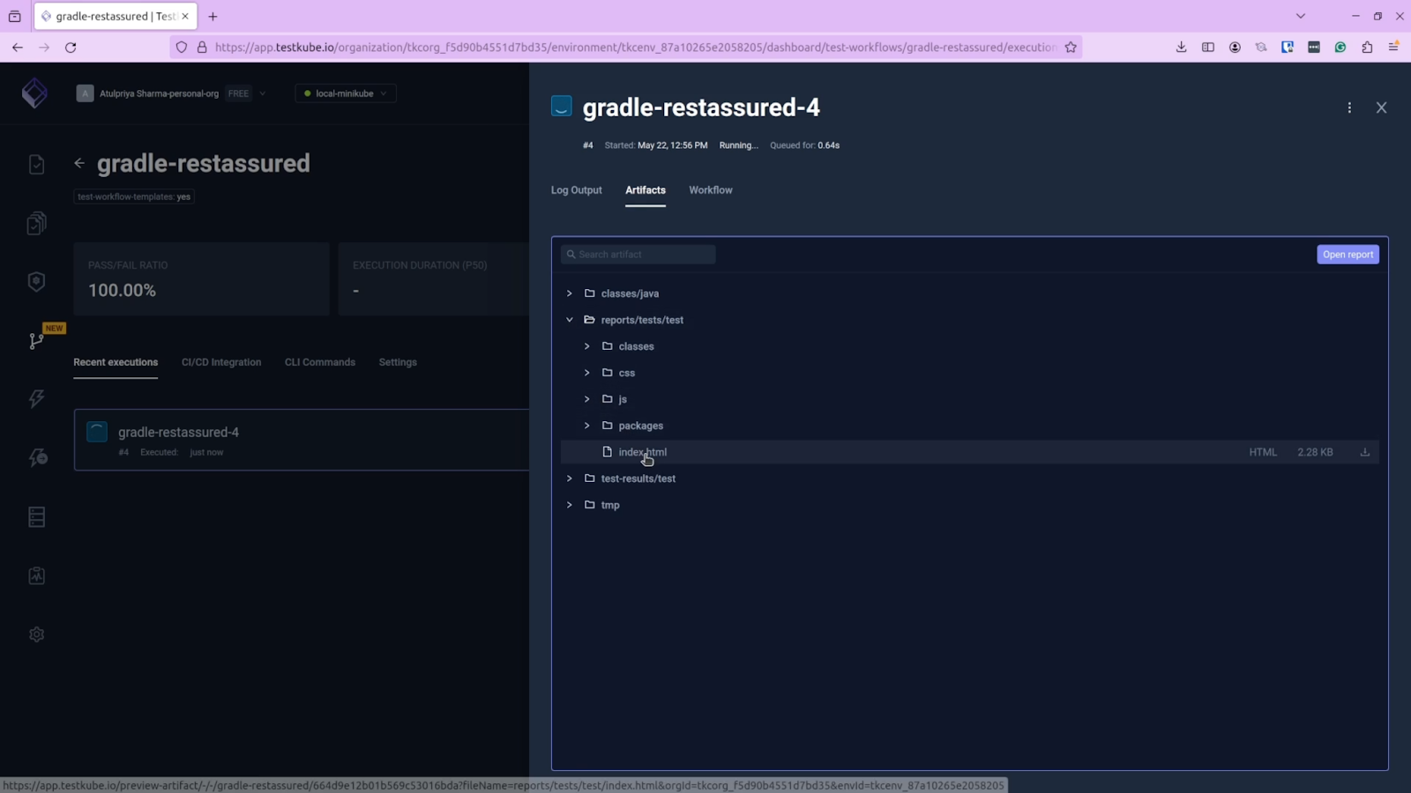This screenshot has width=1411, height=793.
Task: Click the Testkube logo icon
Action: pyautogui.click(x=34, y=93)
